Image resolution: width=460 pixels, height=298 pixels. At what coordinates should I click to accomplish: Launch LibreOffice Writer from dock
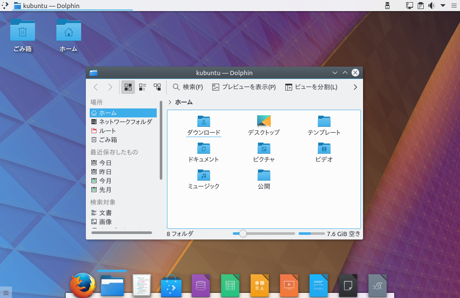point(319,285)
